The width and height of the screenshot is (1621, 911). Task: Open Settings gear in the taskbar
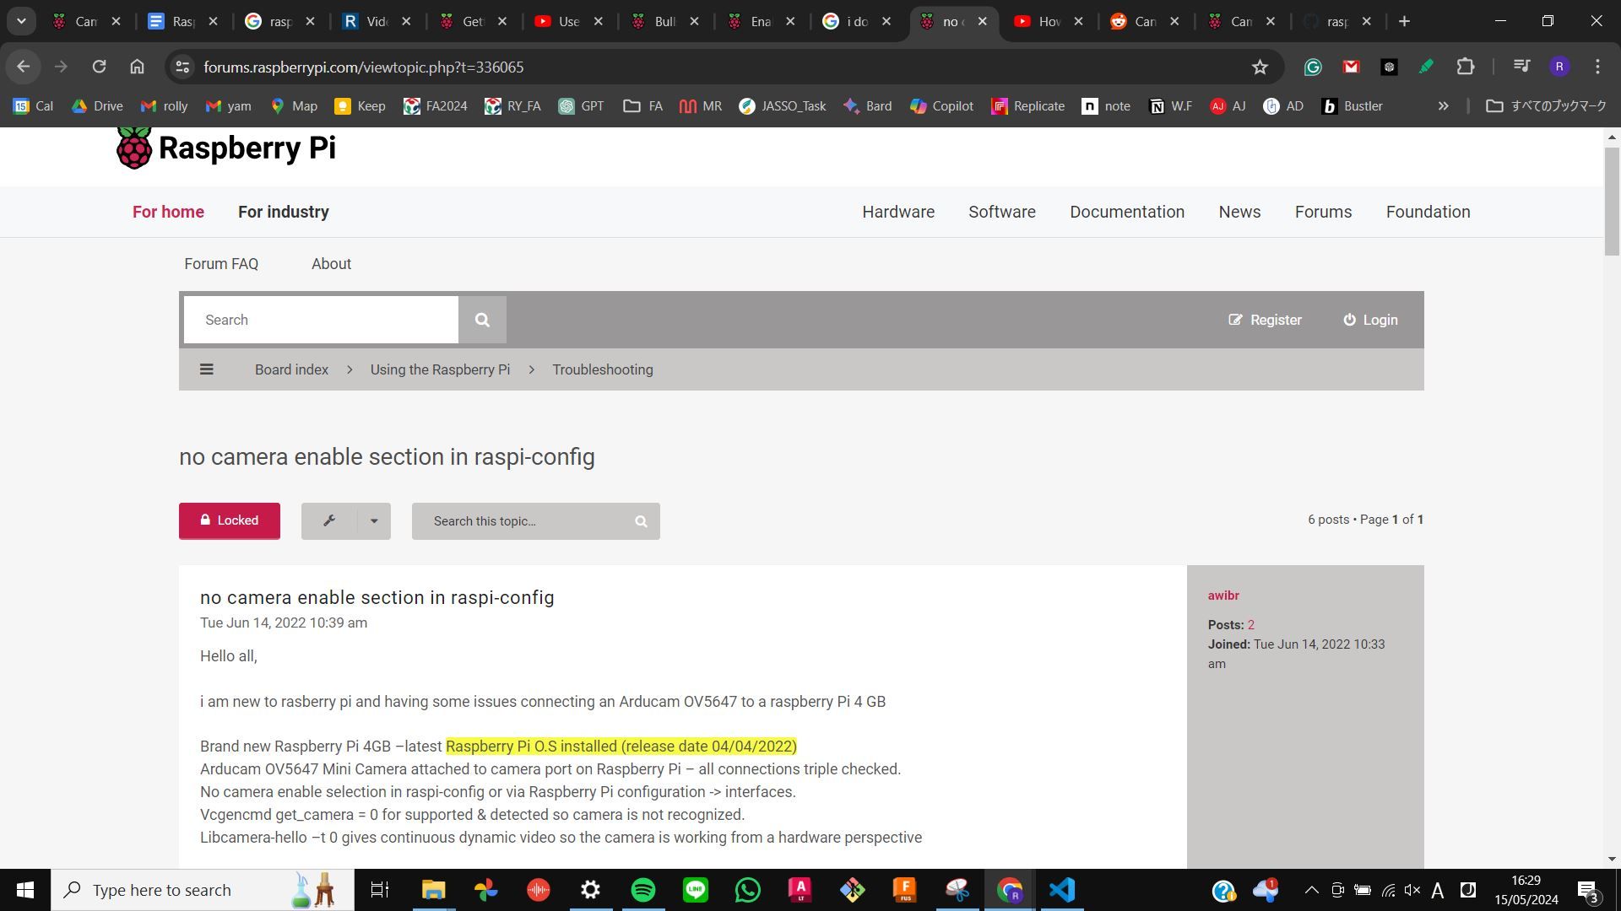(x=591, y=890)
